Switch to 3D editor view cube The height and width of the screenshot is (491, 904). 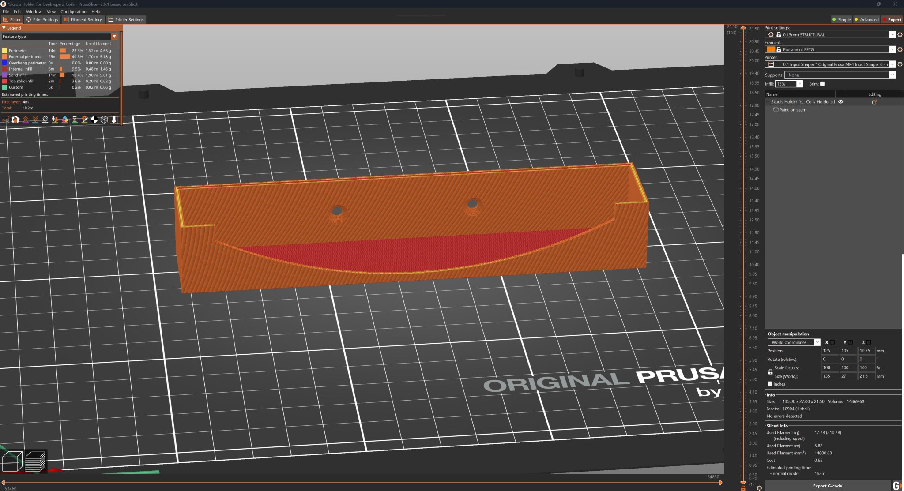[12, 461]
